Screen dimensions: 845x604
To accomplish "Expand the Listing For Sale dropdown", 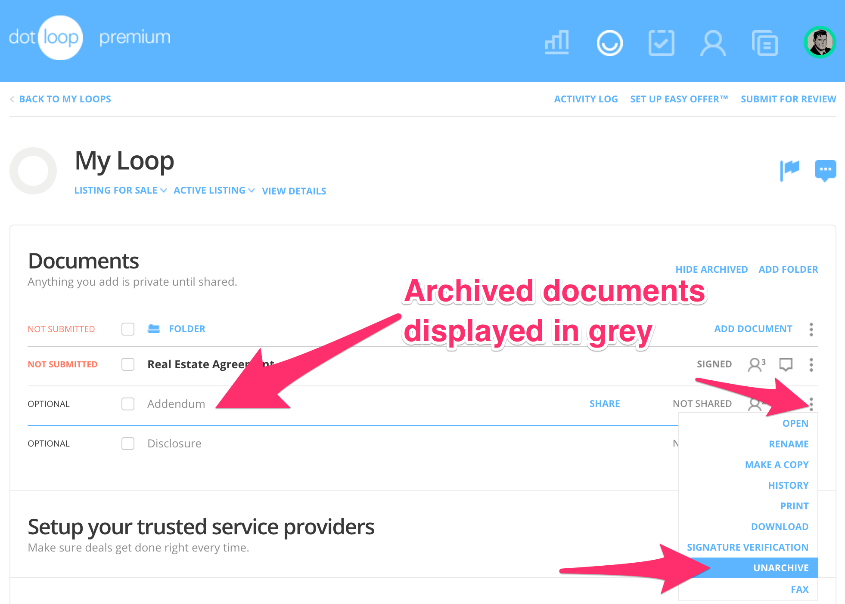I will pos(120,190).
